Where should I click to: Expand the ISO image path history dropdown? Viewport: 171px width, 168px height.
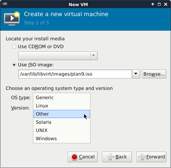click(136, 74)
